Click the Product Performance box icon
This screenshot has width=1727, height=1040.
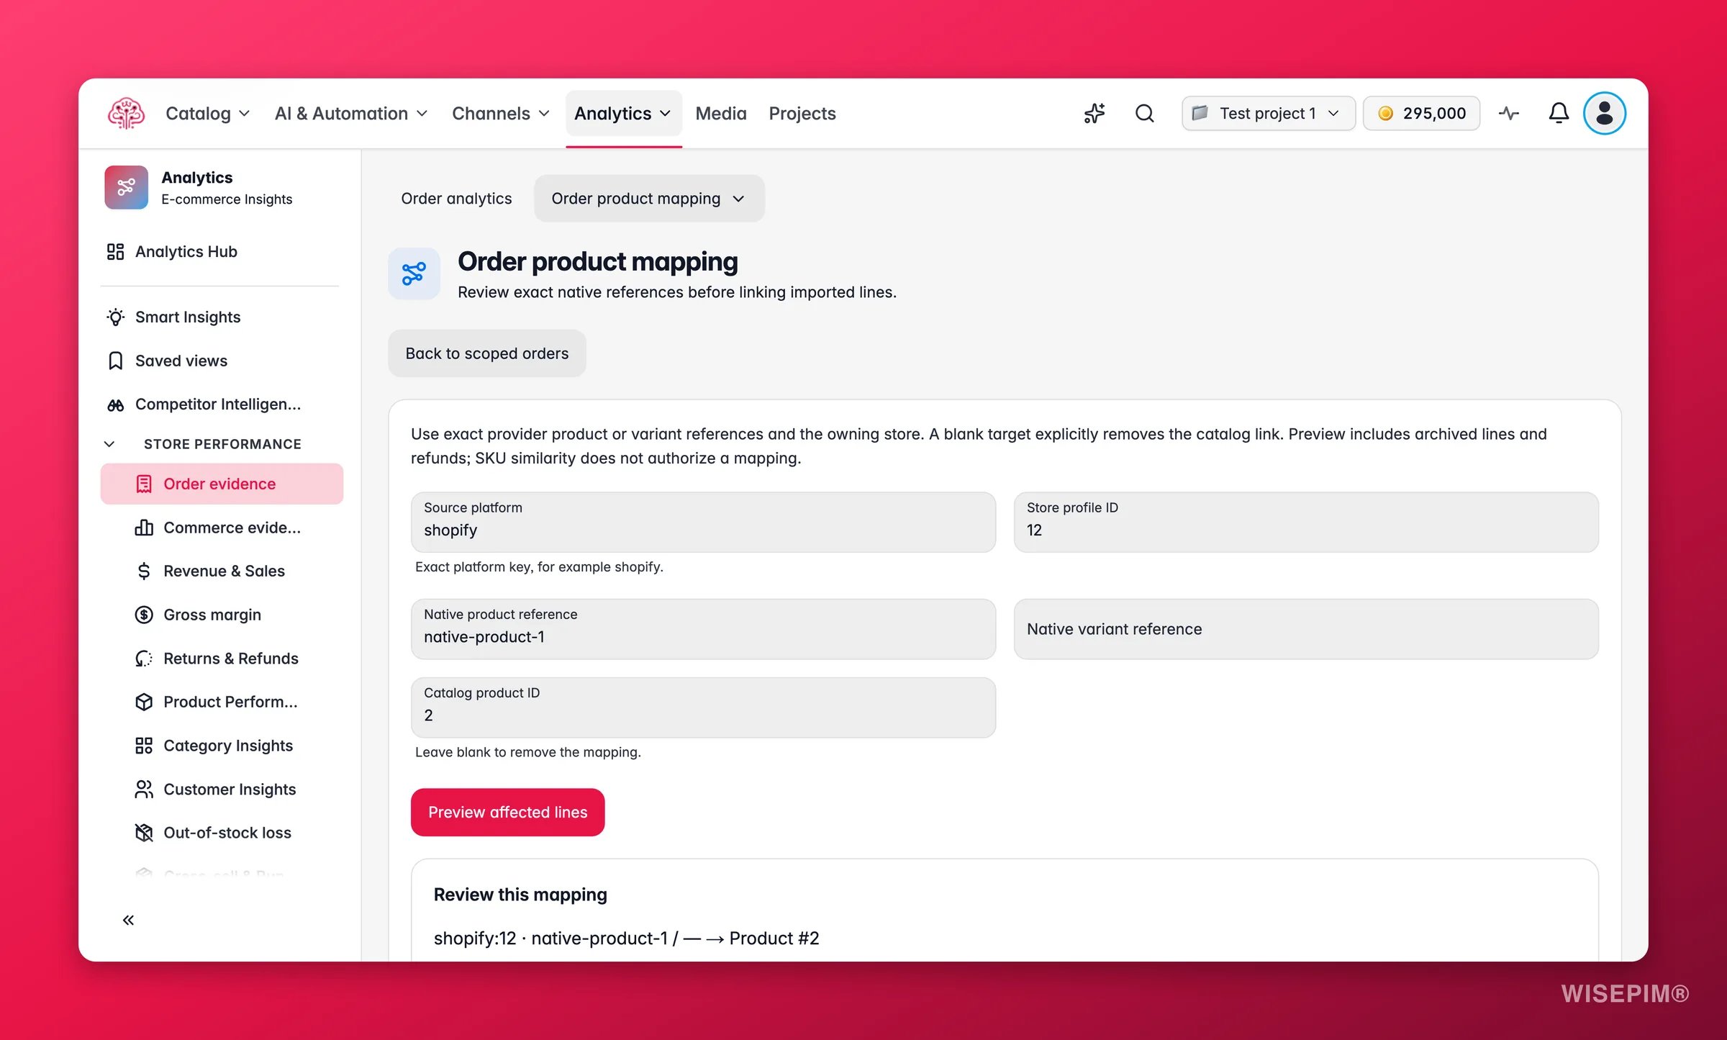point(144,702)
